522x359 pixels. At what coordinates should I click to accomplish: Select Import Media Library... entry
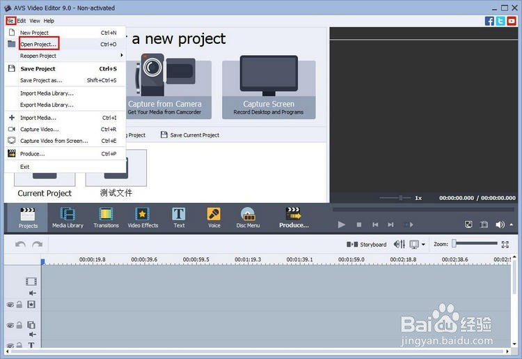tap(65, 93)
